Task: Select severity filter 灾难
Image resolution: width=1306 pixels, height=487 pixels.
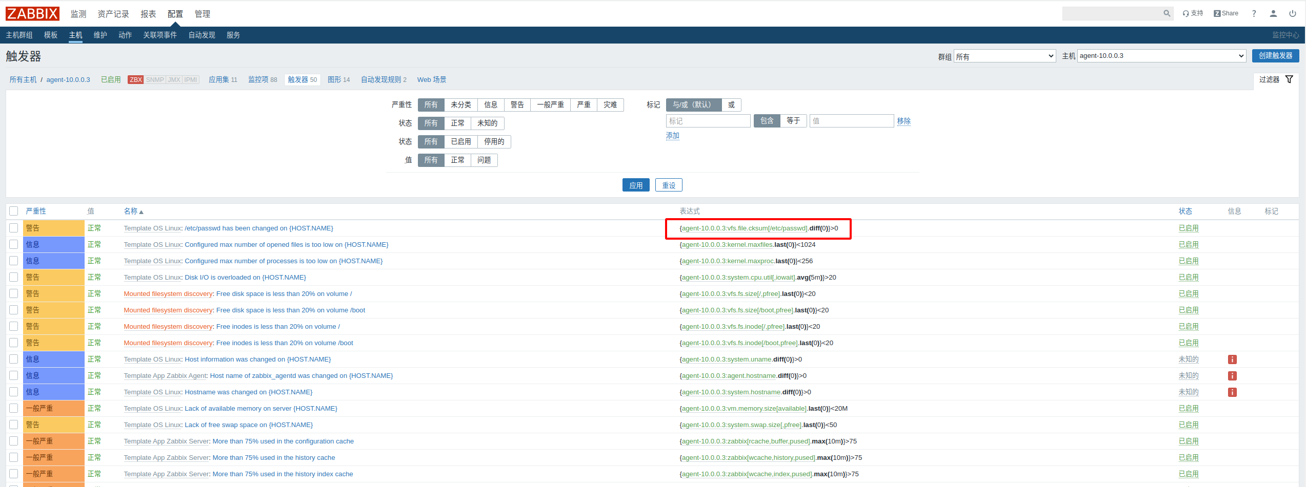Action: pyautogui.click(x=610, y=105)
